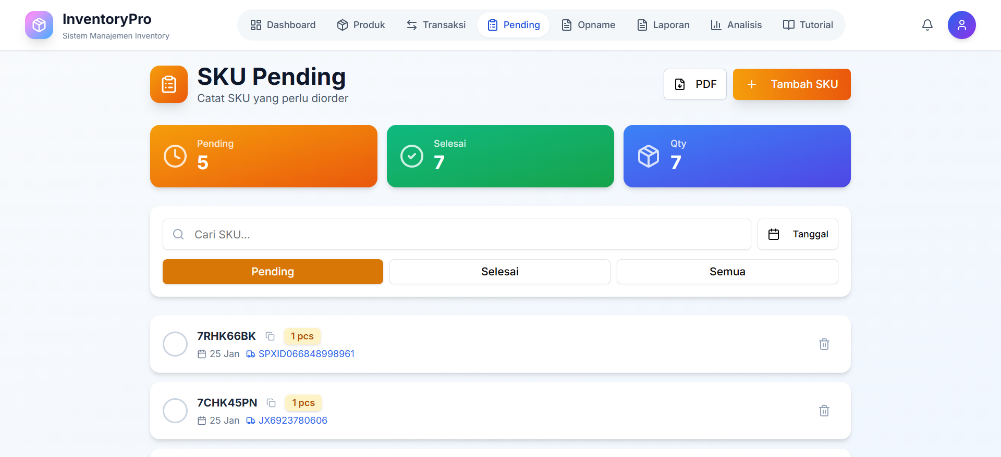1001x457 pixels.
Task: Click the InventoryPro cube logo
Action: pos(39,25)
